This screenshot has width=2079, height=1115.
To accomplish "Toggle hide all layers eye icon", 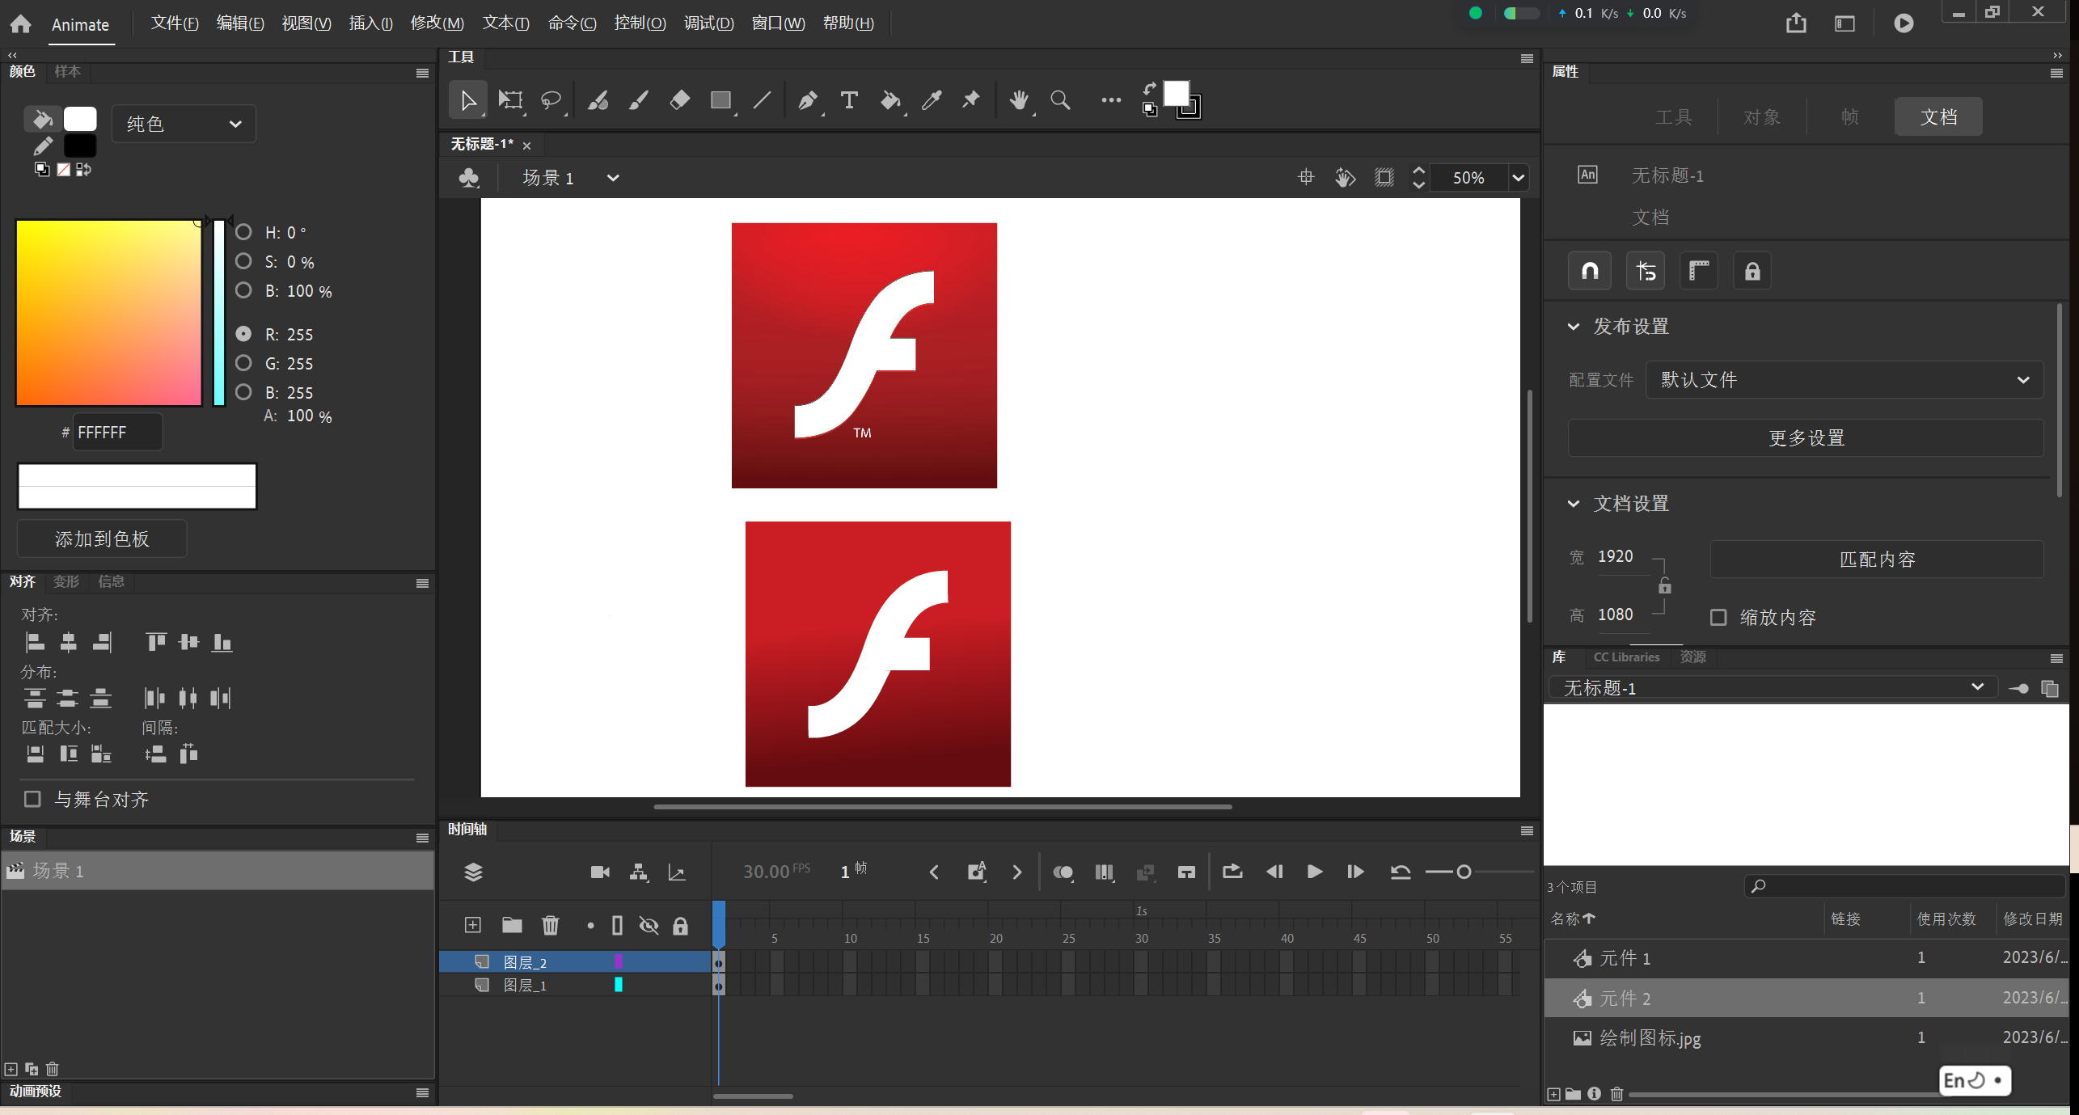I will [649, 925].
